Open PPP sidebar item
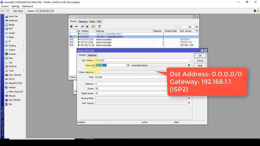 pos(11,29)
